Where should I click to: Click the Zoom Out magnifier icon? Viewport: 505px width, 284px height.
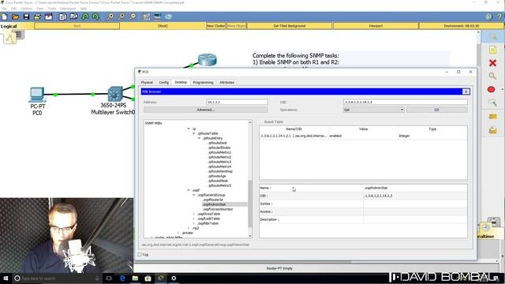point(133,17)
